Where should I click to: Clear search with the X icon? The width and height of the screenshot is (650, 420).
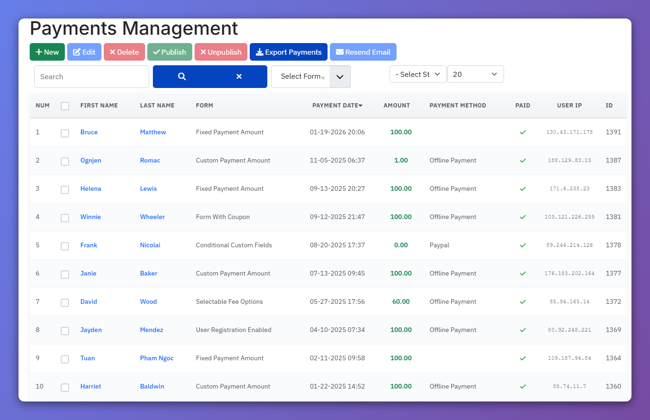pos(239,76)
